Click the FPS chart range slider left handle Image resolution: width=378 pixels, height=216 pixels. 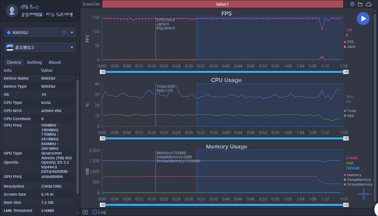click(102, 72)
